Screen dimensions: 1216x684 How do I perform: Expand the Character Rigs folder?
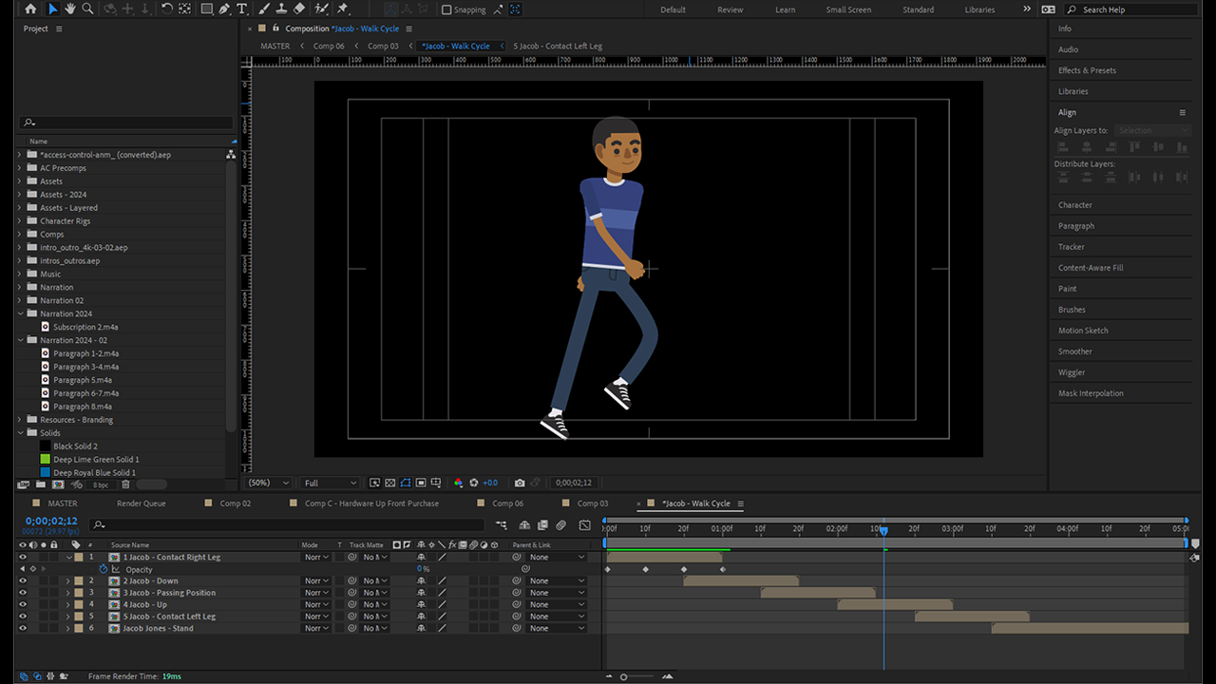(x=20, y=221)
